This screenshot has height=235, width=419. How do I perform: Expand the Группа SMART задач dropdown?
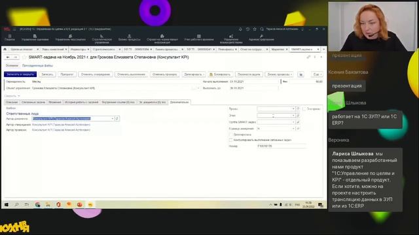coord(293,122)
